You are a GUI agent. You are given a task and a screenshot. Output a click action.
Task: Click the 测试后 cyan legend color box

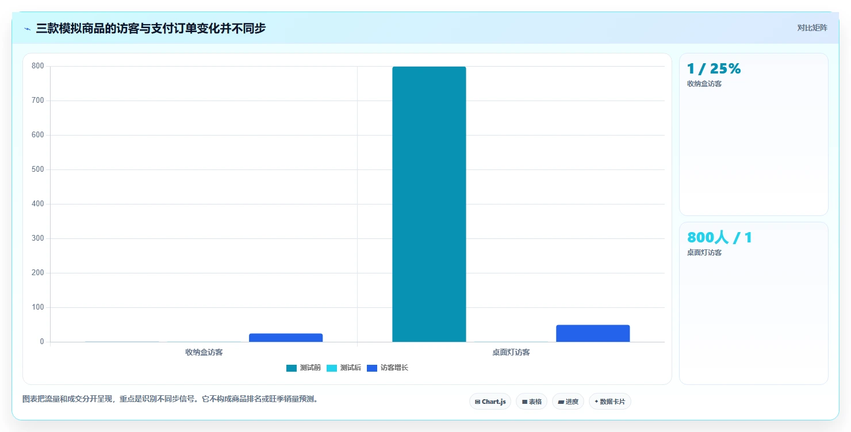(x=332, y=368)
